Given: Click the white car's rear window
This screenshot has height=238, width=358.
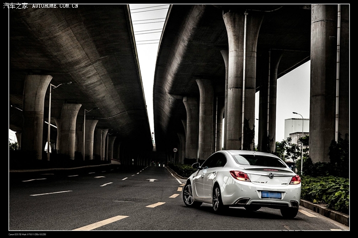Looking at the screenshot, I should (x=259, y=161).
